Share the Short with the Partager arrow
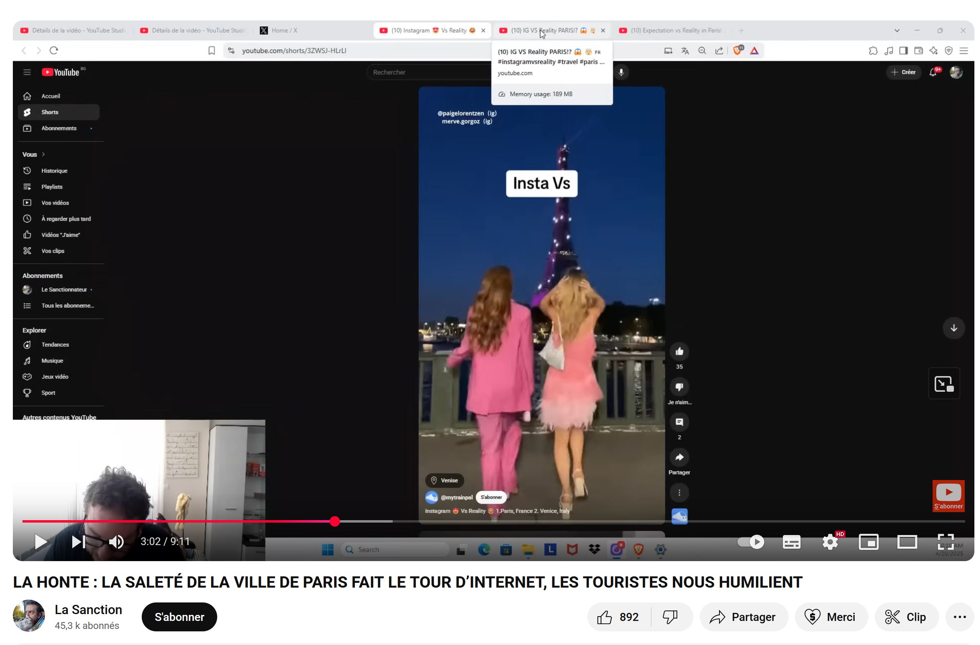 (679, 457)
